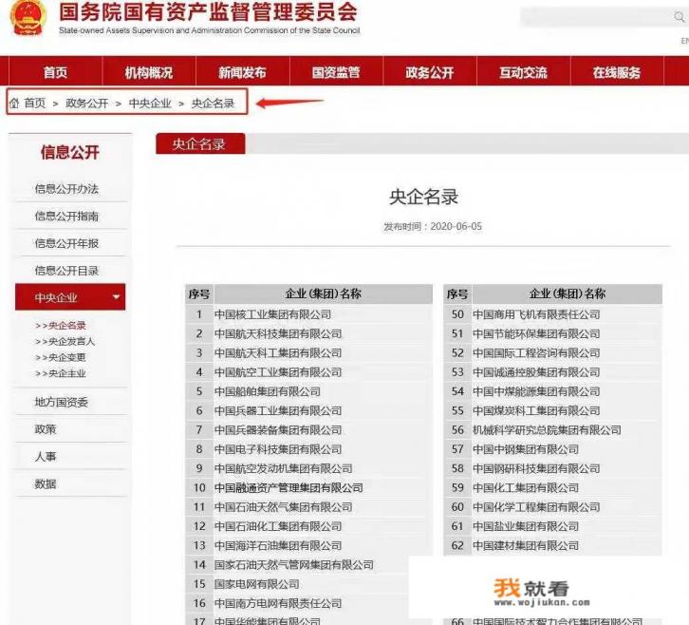Screen dimensions: 689x625
Task: Open 信息公开指南 sidebar link
Action: (66, 217)
